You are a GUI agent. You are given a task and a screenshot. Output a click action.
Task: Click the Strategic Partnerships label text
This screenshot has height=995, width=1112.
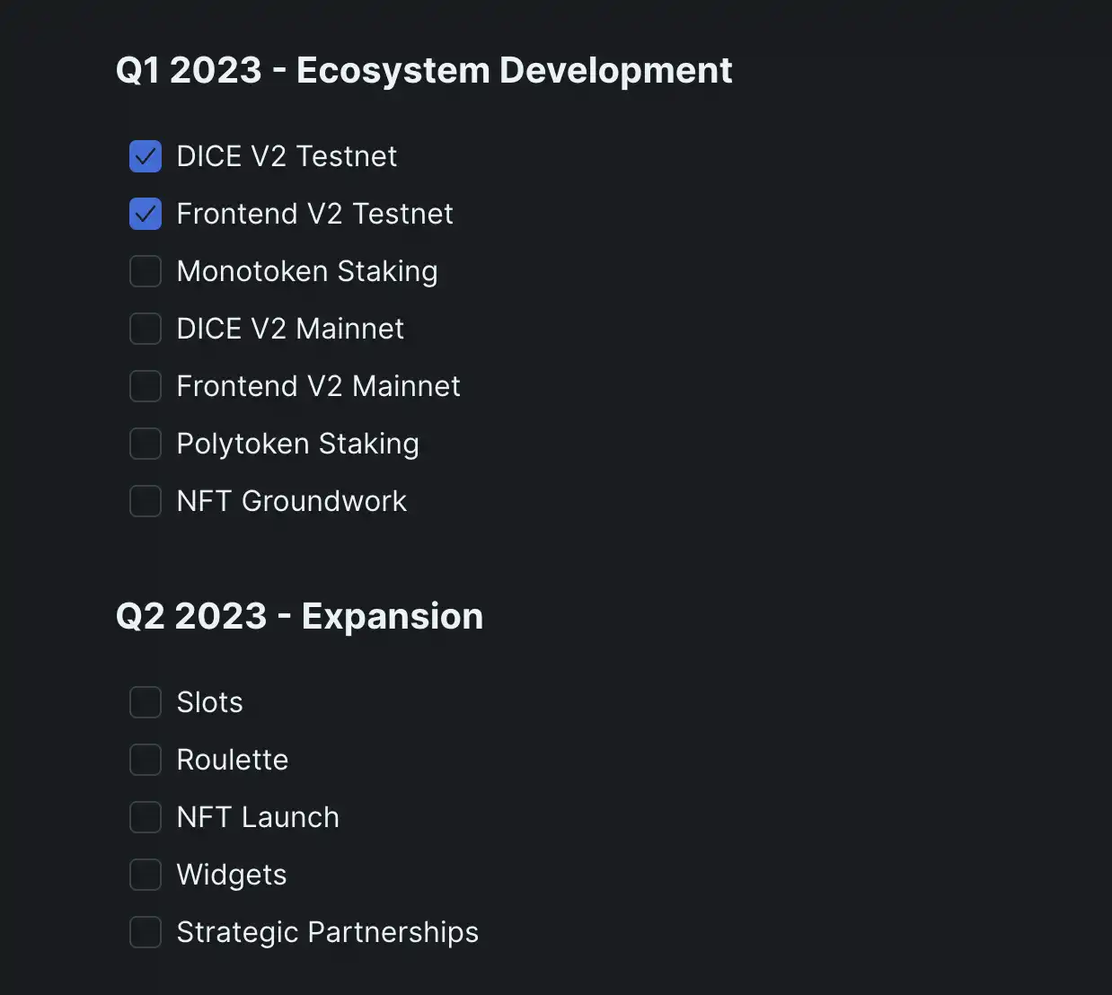(x=328, y=932)
